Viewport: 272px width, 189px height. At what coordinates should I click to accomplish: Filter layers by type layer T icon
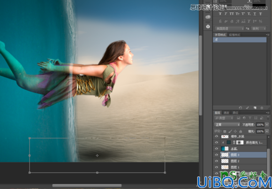tap(250, 118)
